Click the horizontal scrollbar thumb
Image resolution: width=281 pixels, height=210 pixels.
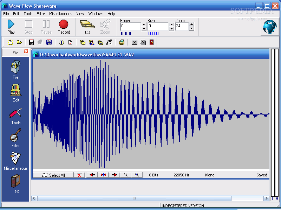134,198
